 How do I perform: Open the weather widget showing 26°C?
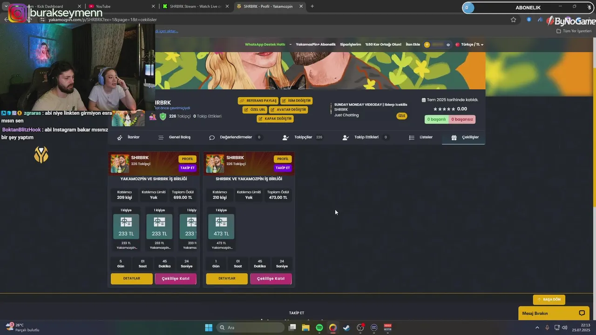[x=22, y=328]
